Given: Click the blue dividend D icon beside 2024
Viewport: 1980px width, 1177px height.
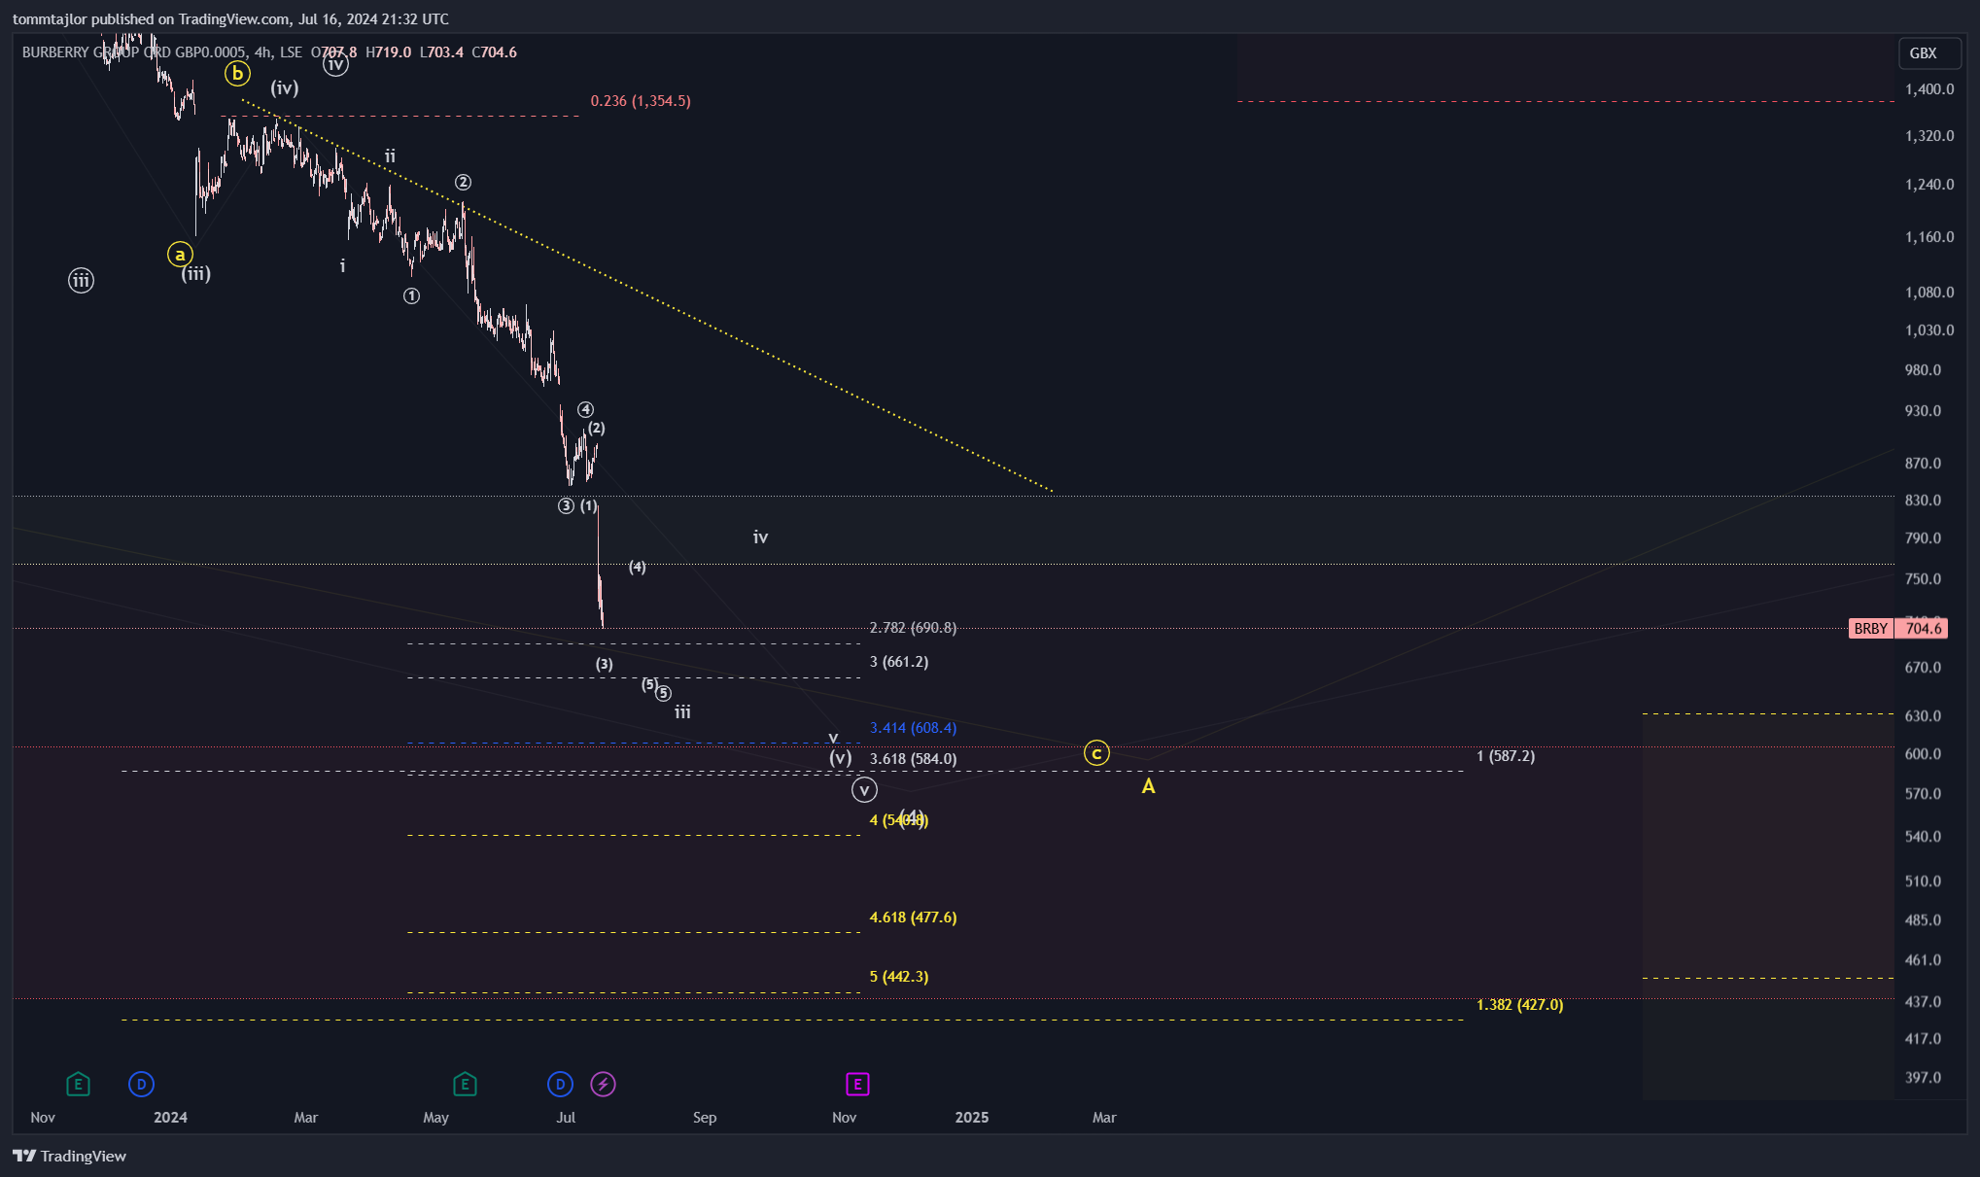Looking at the screenshot, I should [141, 1084].
